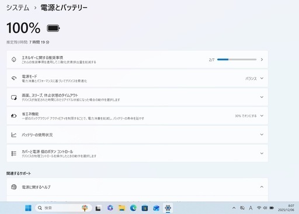Go back to システム via breadcrumb
The width and height of the screenshot is (299, 214).
18,8
